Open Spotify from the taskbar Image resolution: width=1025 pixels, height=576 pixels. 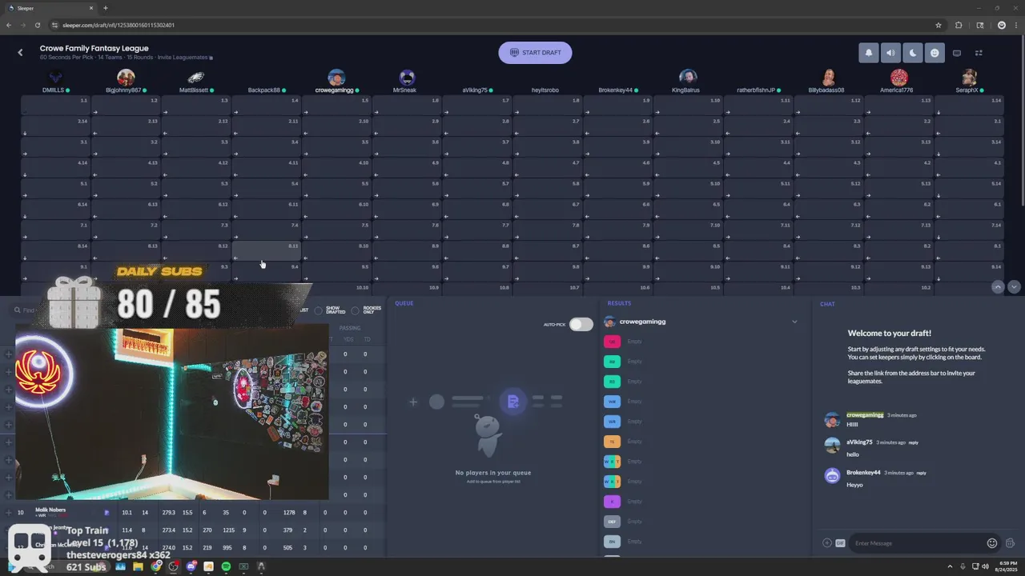[226, 566]
